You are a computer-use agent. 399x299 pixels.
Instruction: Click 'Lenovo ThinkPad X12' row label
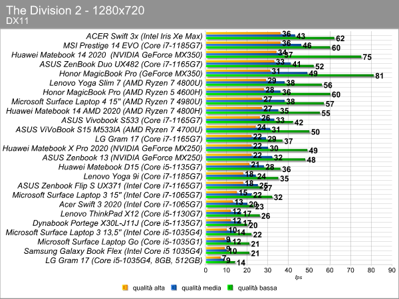pos(131,214)
